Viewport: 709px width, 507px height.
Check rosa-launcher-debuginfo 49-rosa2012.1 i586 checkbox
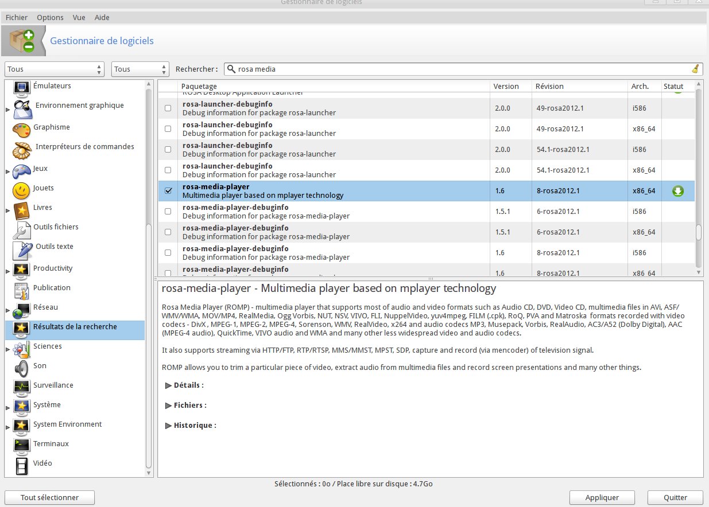(x=168, y=108)
